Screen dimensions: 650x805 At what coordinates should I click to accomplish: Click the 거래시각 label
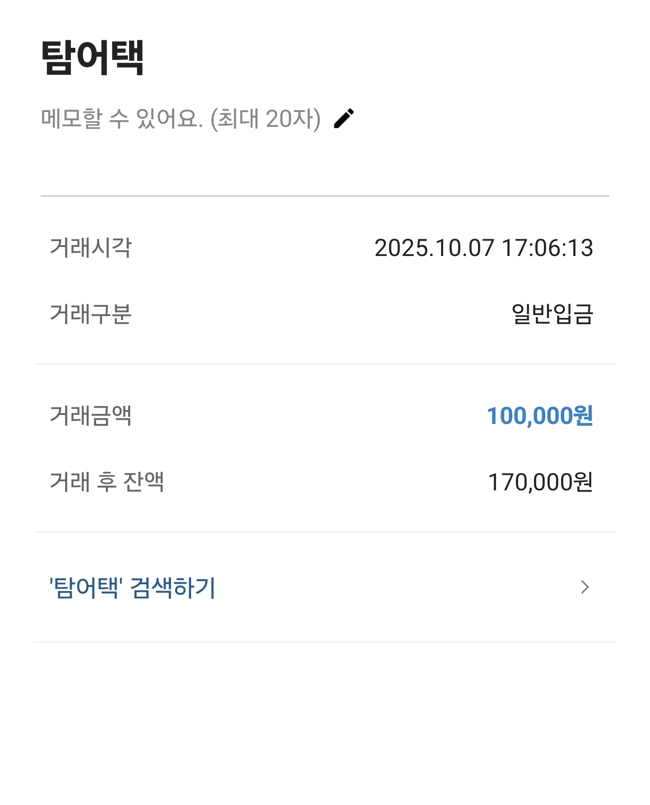(90, 247)
